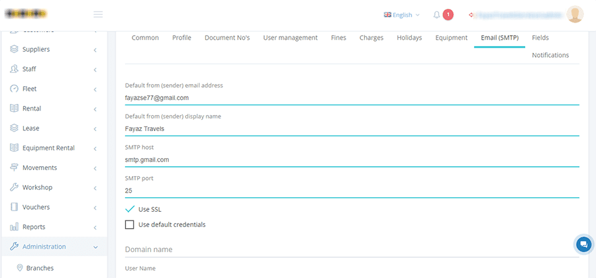Click the UK flag icon
The image size is (596, 278).
pyautogui.click(x=387, y=15)
